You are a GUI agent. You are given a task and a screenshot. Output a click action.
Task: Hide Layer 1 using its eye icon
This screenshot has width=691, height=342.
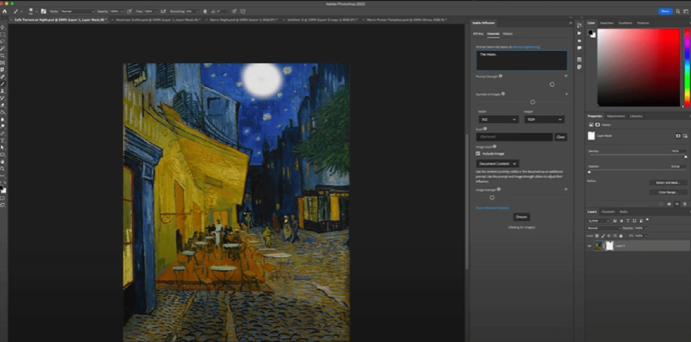[x=589, y=245]
